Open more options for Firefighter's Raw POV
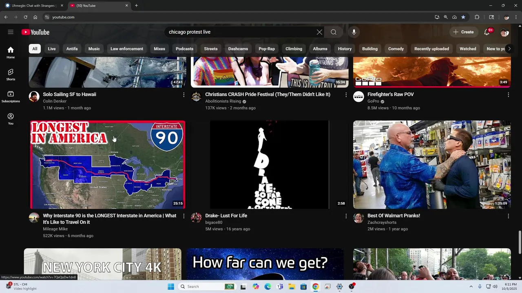 pos(508,95)
